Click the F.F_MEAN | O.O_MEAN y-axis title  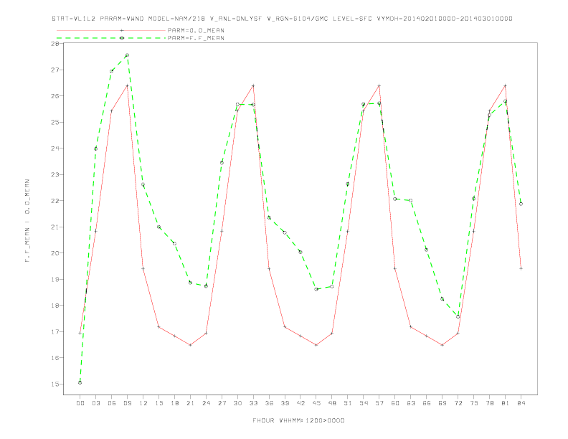pyautogui.click(x=27, y=221)
